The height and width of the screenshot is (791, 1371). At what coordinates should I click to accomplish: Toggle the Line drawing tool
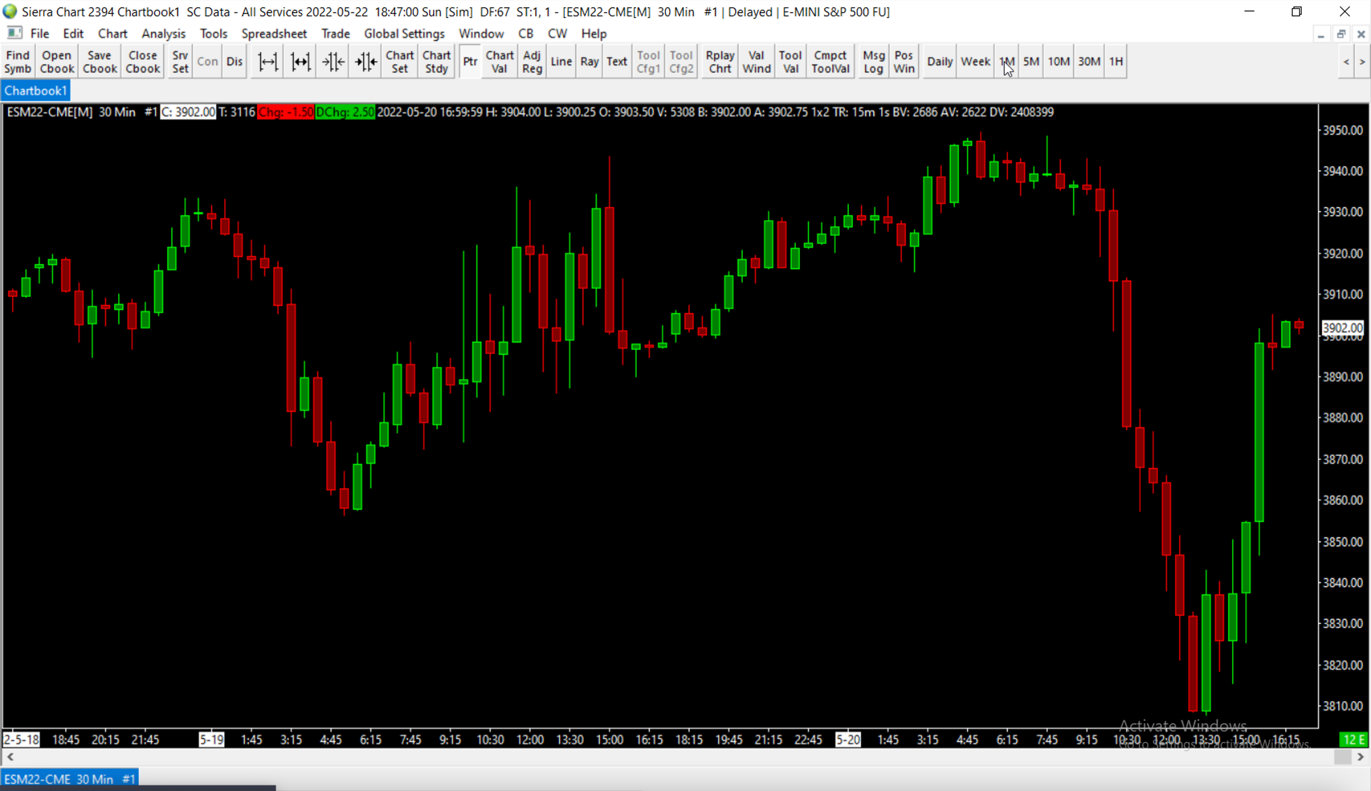[561, 62]
